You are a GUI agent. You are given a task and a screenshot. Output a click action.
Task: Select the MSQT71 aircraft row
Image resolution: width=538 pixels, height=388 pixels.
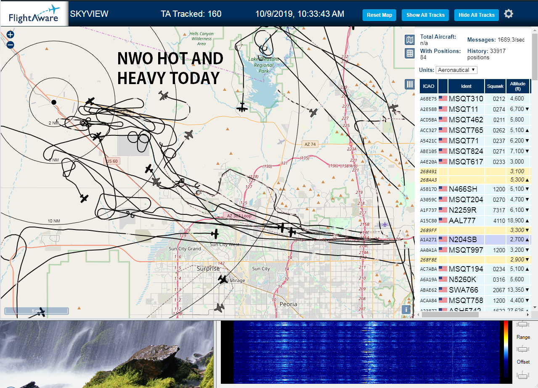point(475,140)
